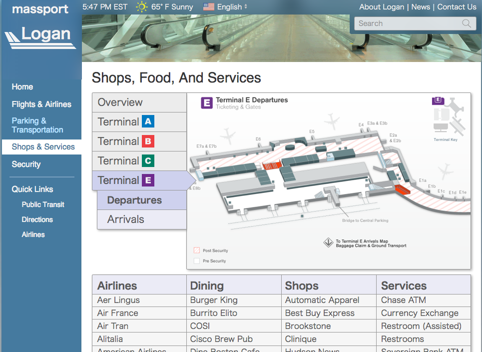
Task: Open the Burger King dining listing
Action: point(214,300)
